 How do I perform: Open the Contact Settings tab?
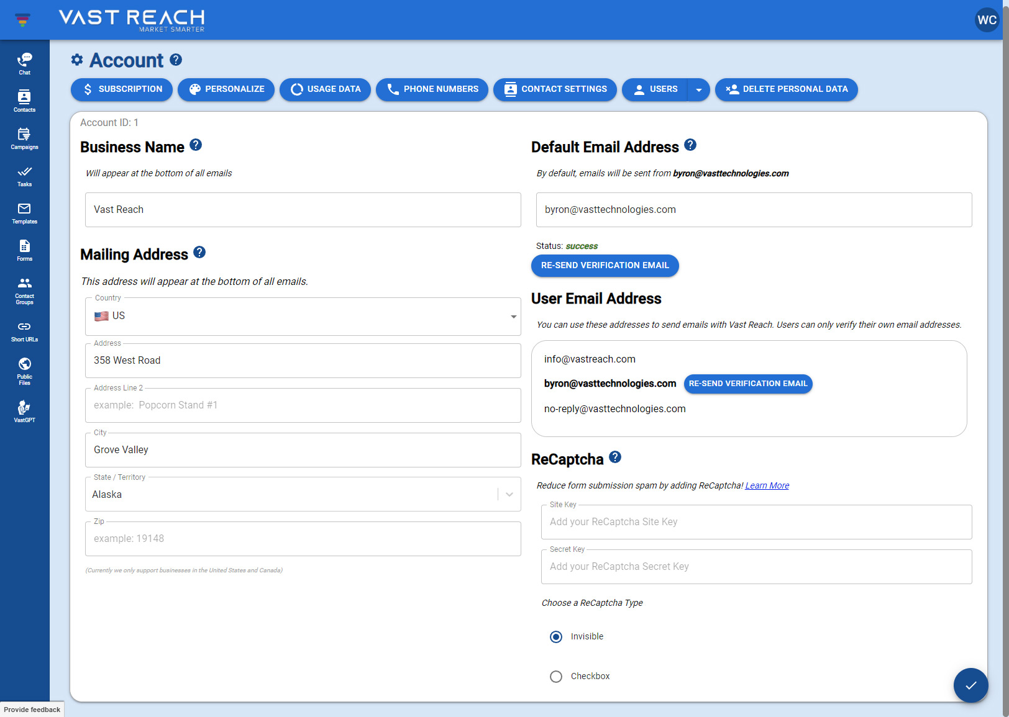click(555, 89)
